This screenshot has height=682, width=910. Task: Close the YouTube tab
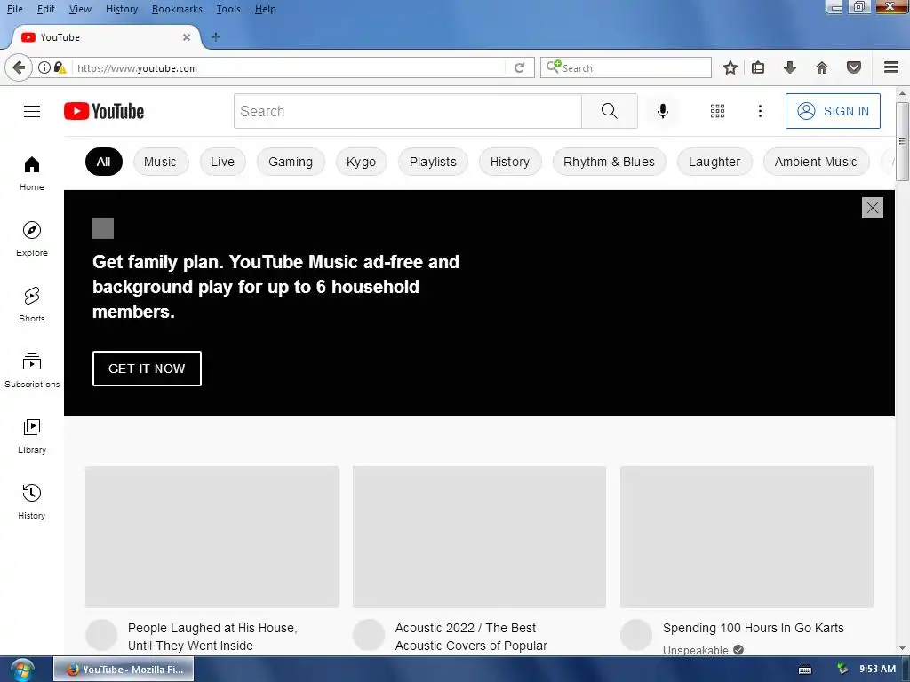(x=187, y=37)
